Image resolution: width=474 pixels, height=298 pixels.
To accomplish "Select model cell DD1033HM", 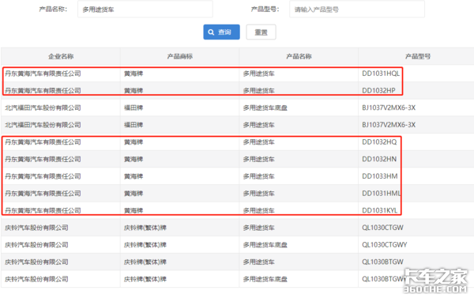I will coord(380,176).
